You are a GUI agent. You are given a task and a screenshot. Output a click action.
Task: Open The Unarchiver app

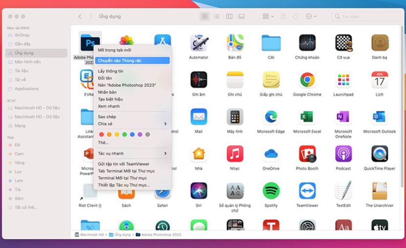380,191
